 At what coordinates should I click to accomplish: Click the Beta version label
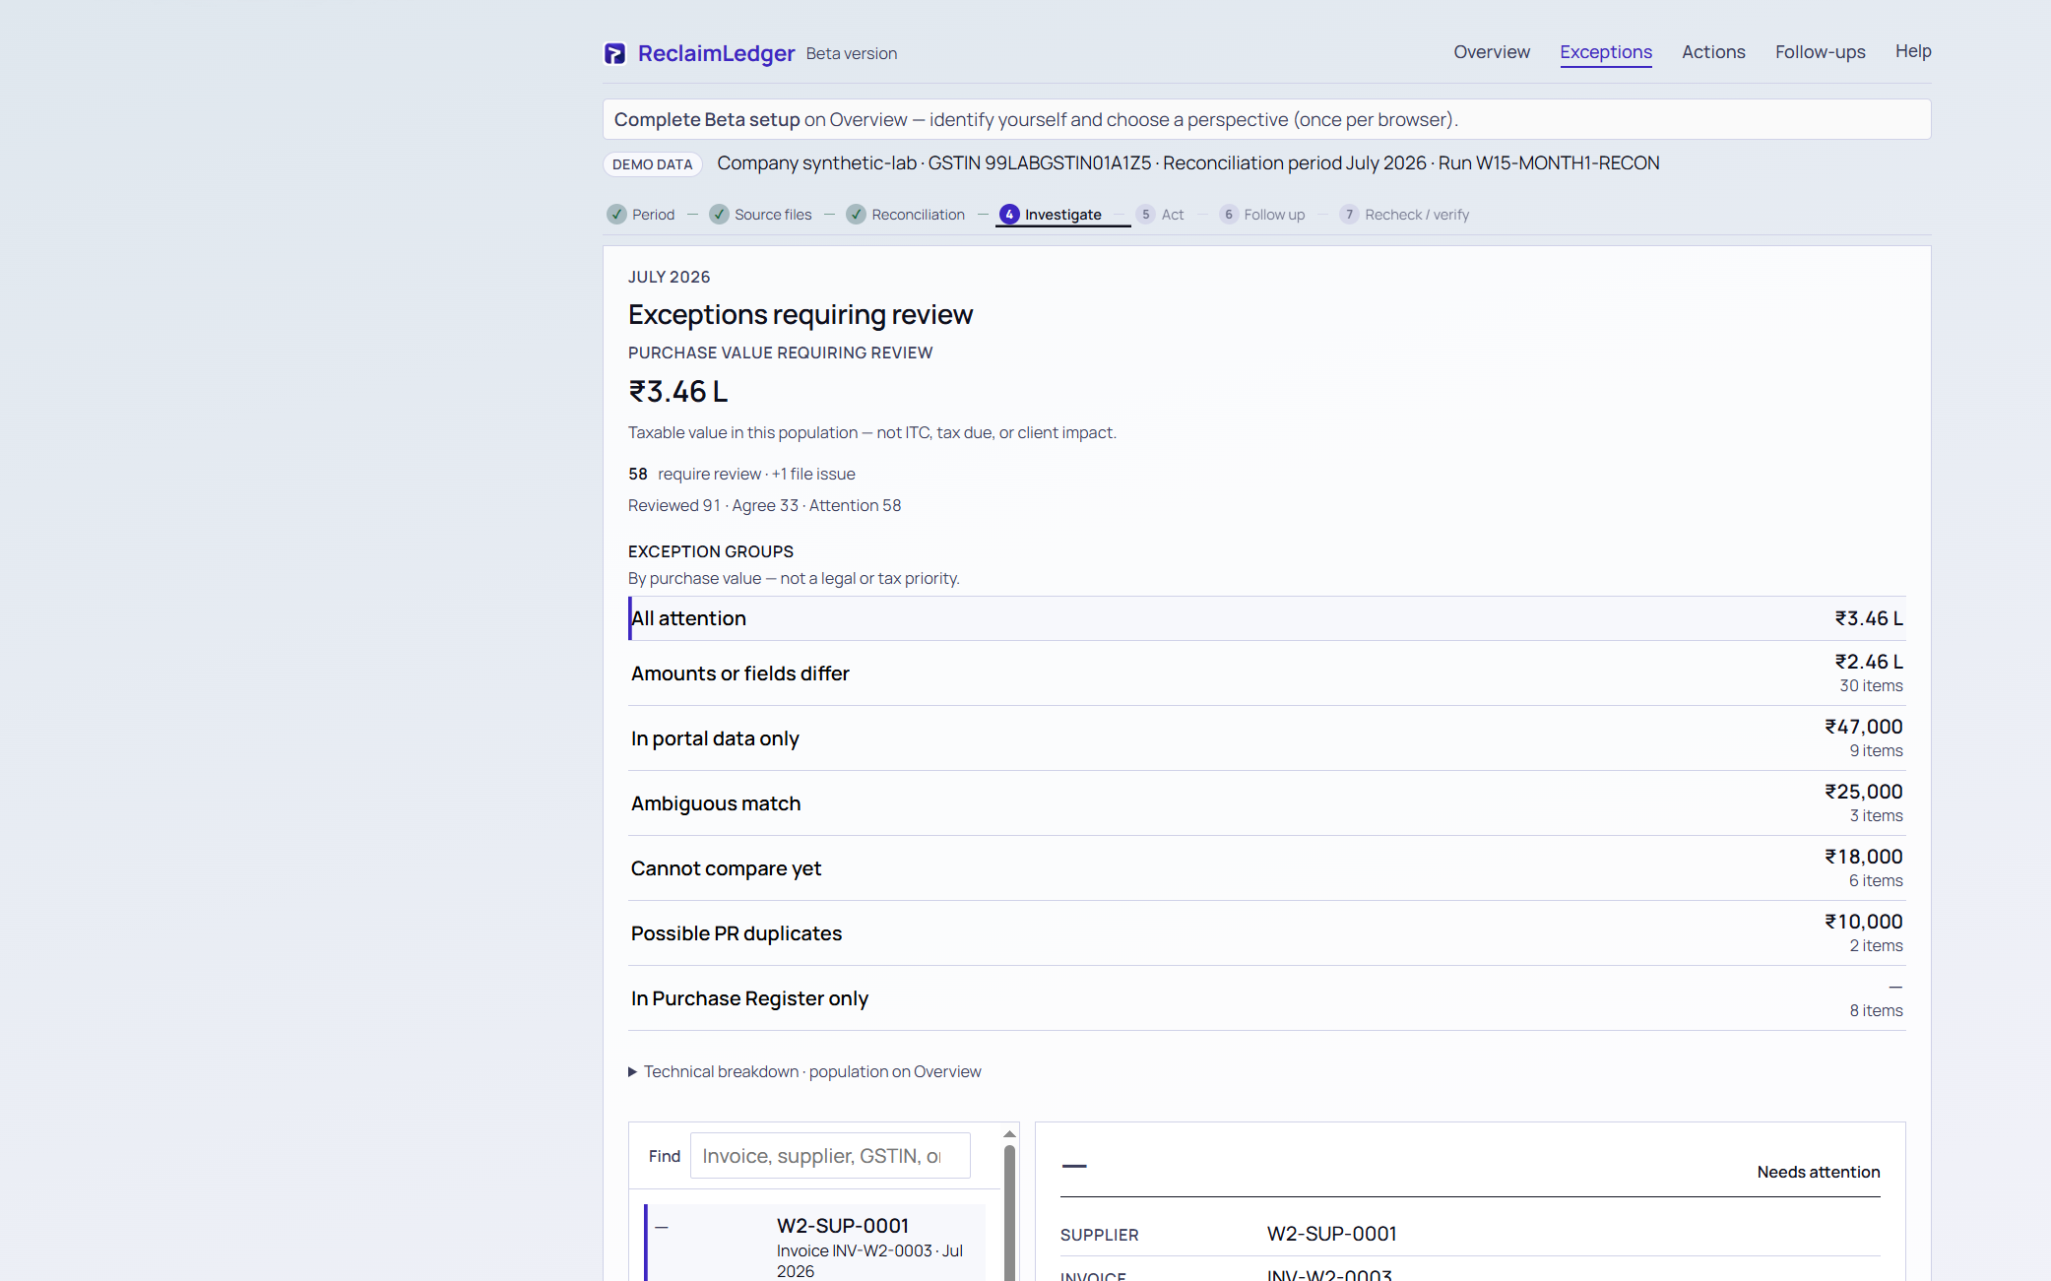(851, 53)
